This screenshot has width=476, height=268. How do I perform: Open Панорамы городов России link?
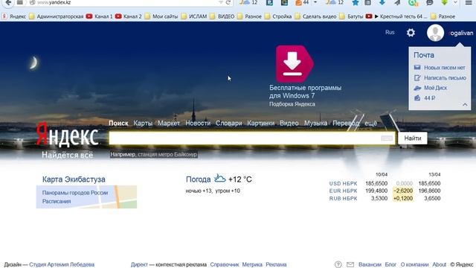[x=75, y=193]
